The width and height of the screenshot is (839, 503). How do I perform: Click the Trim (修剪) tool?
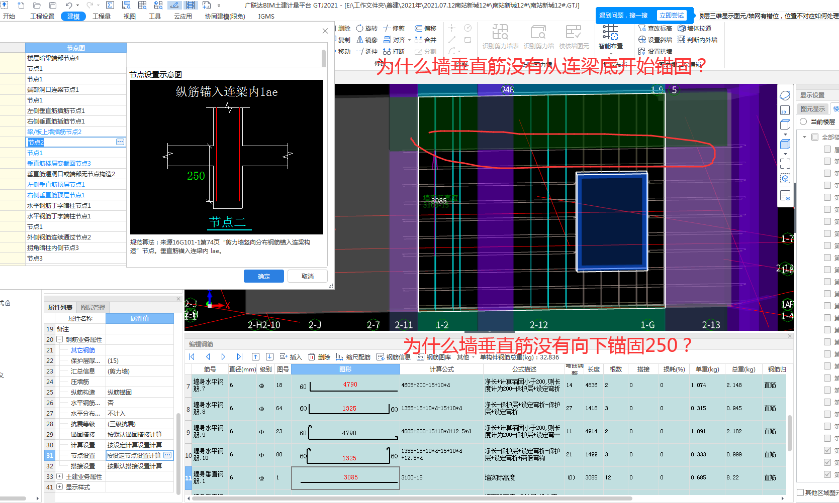394,29
